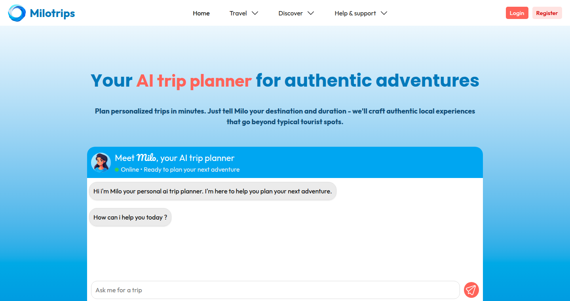The height and width of the screenshot is (301, 570).
Task: Select Milo's greeting message bubble
Action: click(x=213, y=191)
